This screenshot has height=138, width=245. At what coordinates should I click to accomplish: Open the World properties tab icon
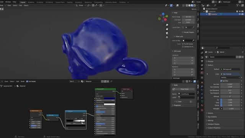pos(202,73)
